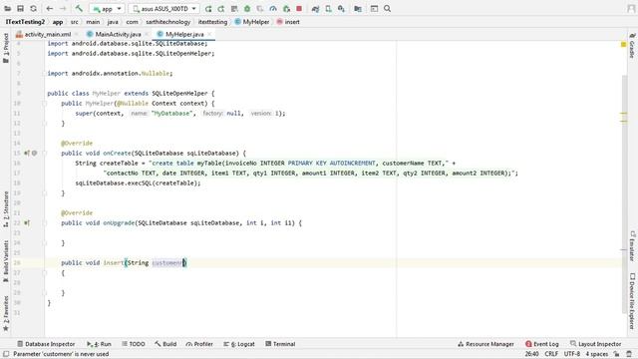Change the UTF-8 file encoding
Screen dimensions: 638x359
[572, 354]
